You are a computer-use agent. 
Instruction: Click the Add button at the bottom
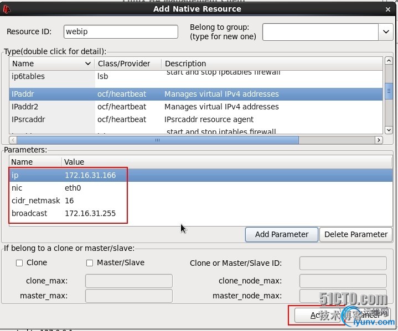click(x=317, y=315)
